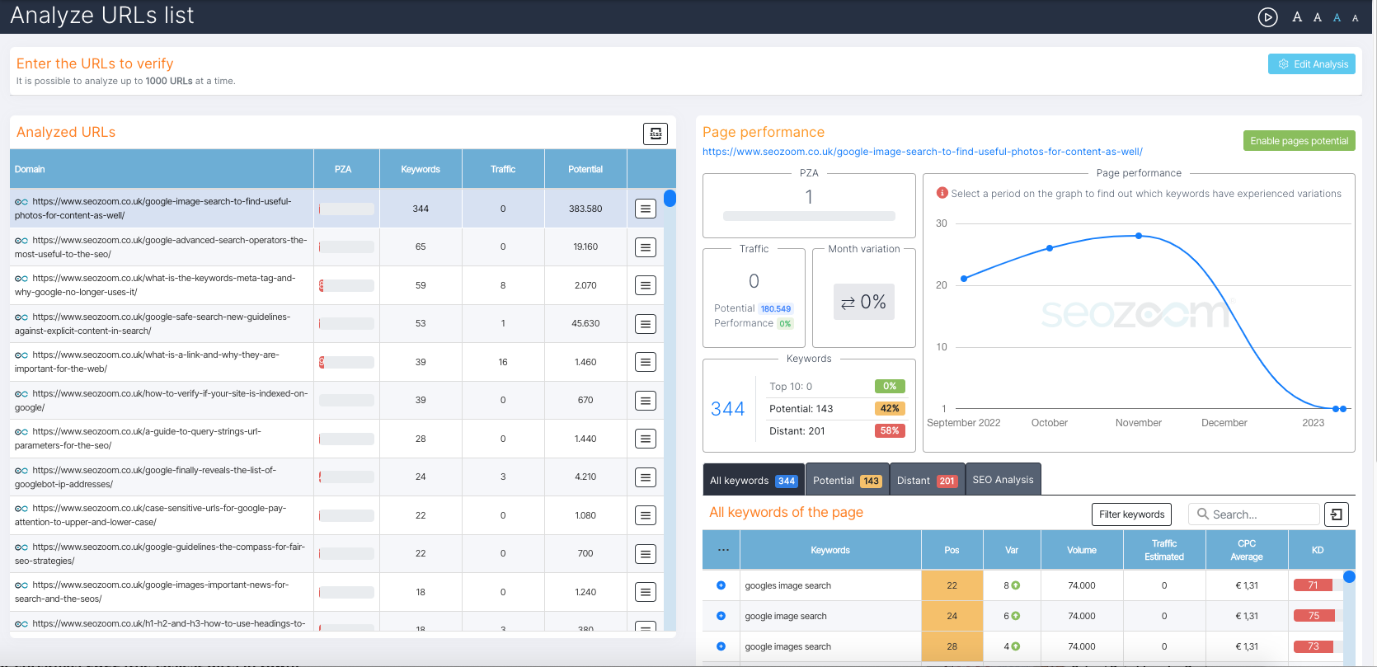Select the h1-h2-and-h3 headings URL row
This screenshot has height=667, width=1377.
click(x=336, y=623)
